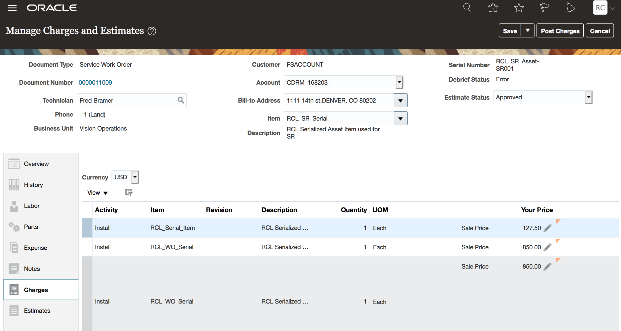Click the search magnifier in header
621x331 pixels.
(467, 8)
